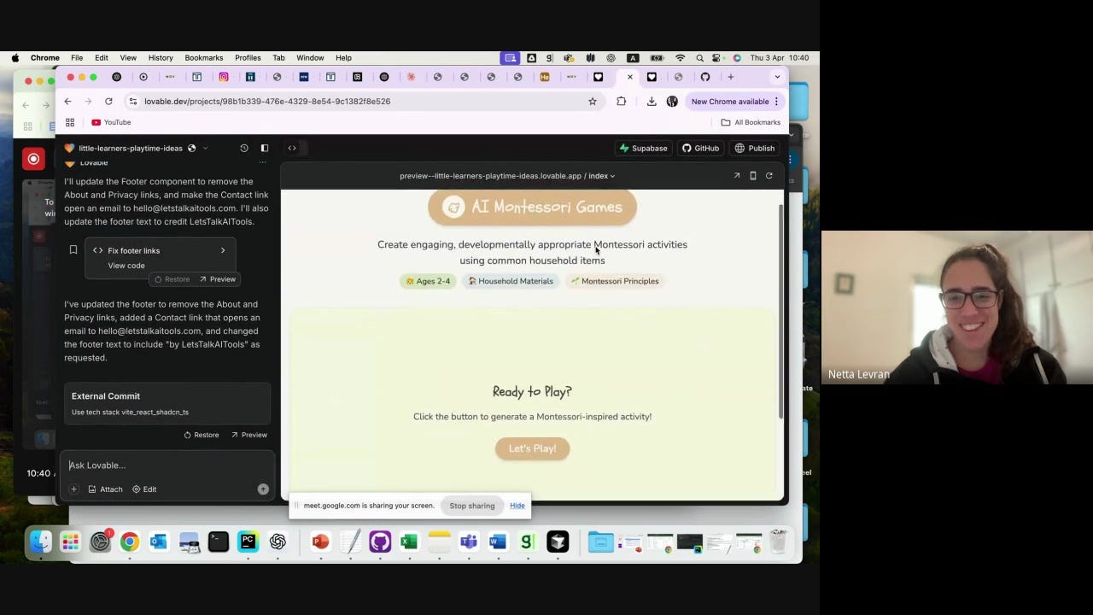Open the History menu in the menu bar
Viewport: 1093px width, 615px height.
coord(161,57)
